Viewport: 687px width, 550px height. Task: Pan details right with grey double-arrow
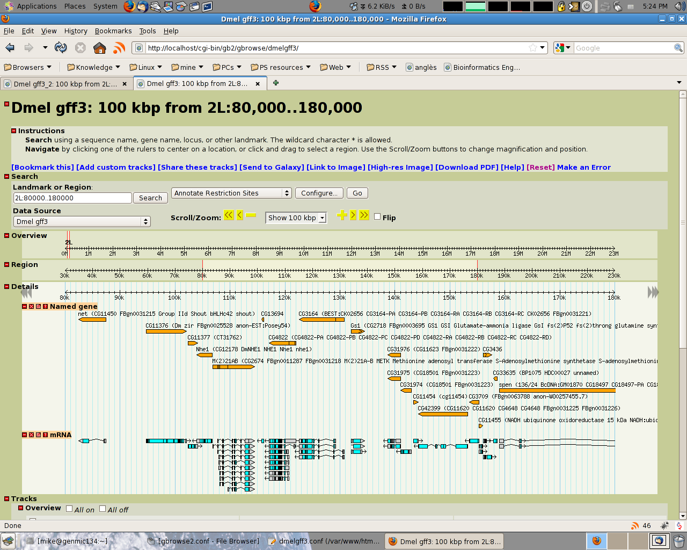click(653, 292)
